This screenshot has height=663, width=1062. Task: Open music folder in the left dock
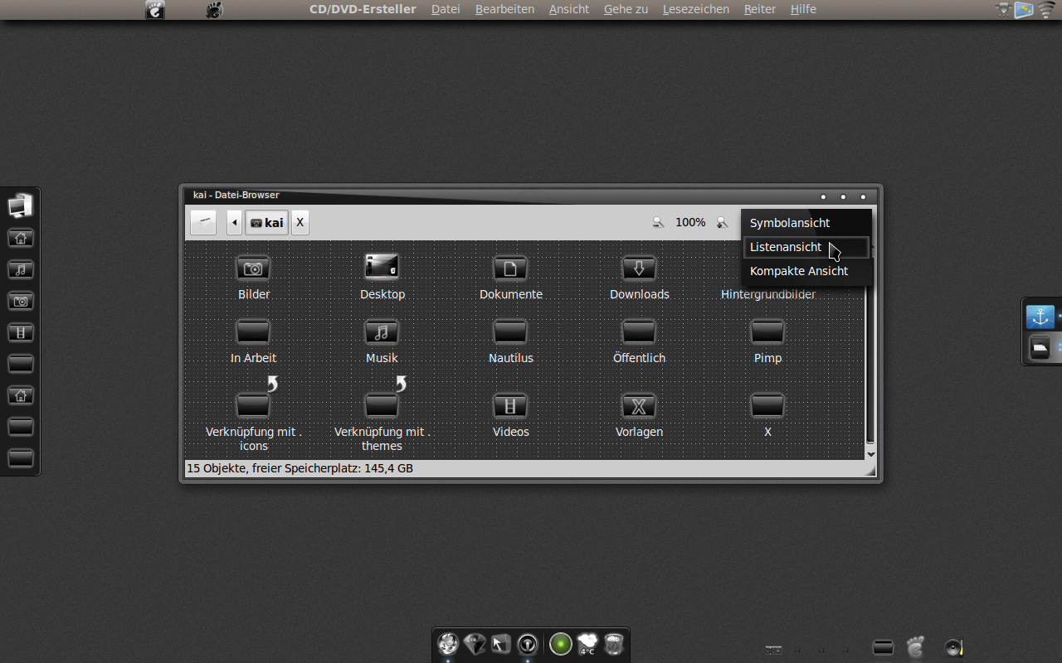[x=20, y=269]
